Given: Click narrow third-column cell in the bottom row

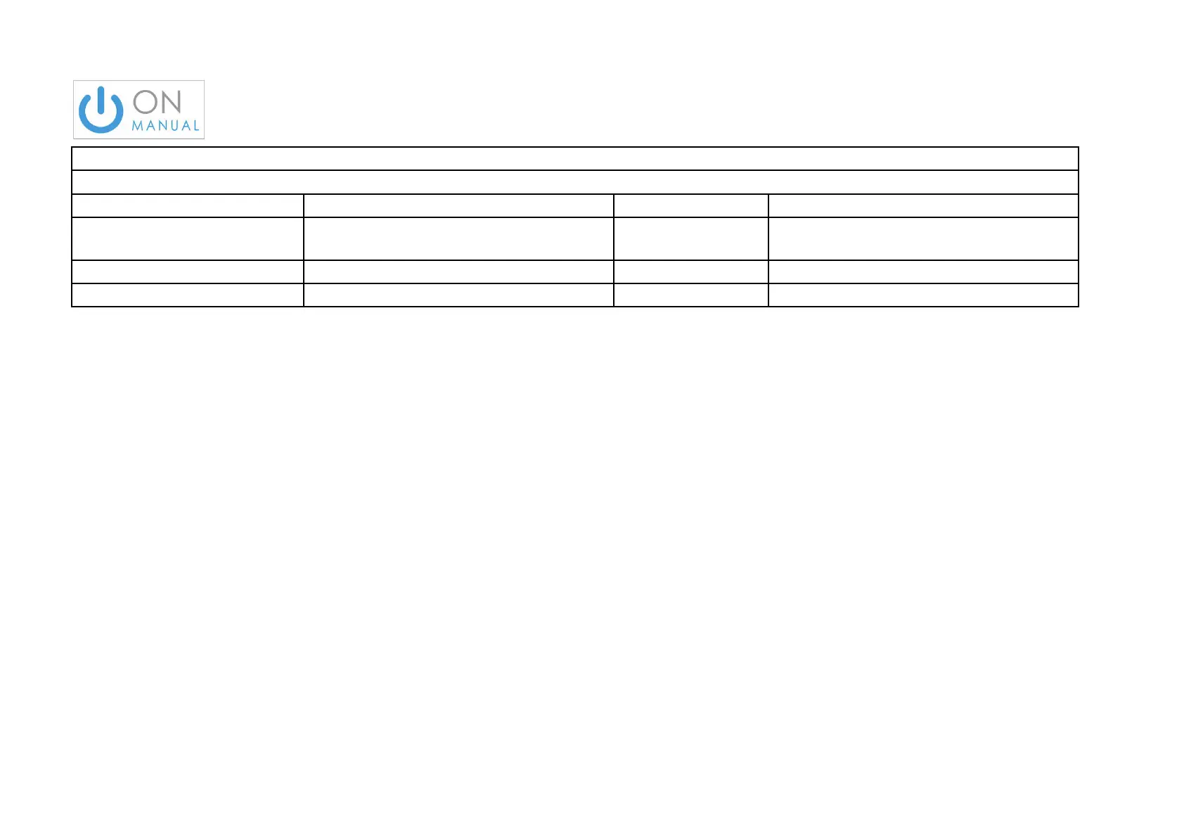Looking at the screenshot, I should [691, 295].
